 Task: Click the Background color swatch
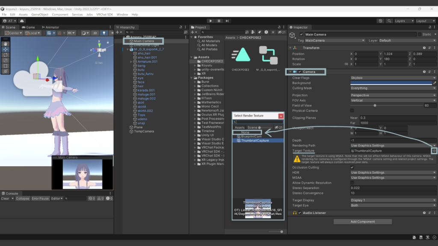click(x=391, y=83)
